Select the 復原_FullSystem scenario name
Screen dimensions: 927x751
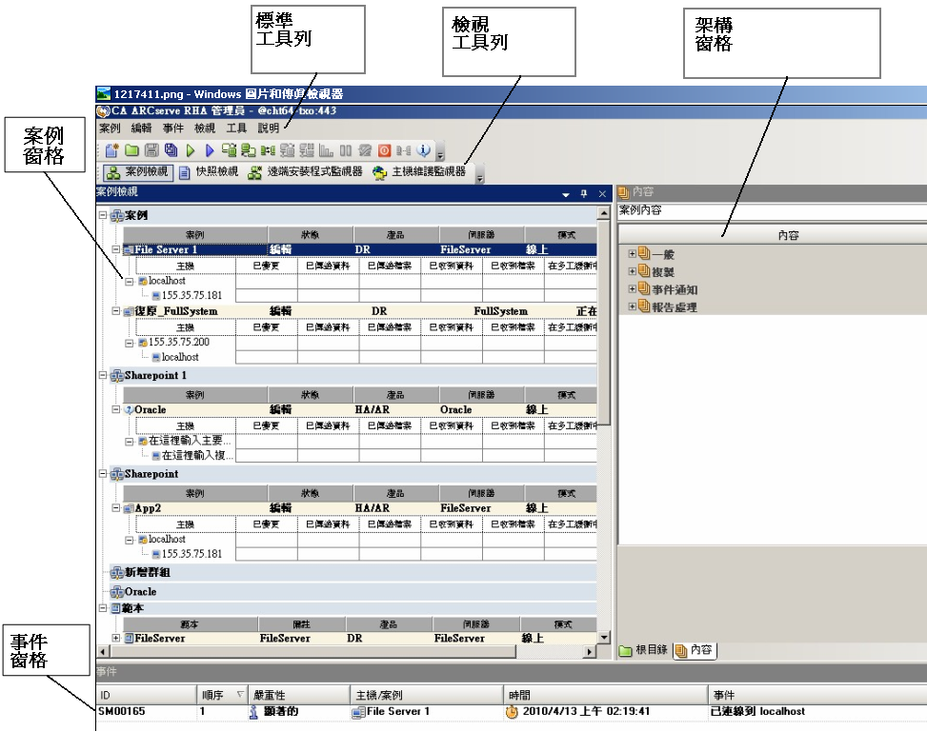pyautogui.click(x=175, y=311)
